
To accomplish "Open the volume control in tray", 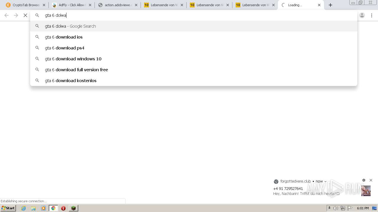I will [336, 208].
